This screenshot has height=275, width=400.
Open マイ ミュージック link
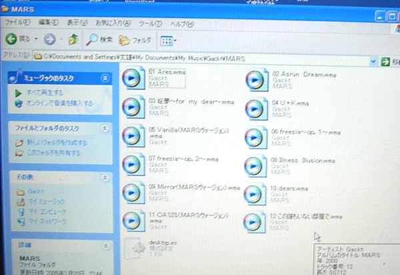46,202
